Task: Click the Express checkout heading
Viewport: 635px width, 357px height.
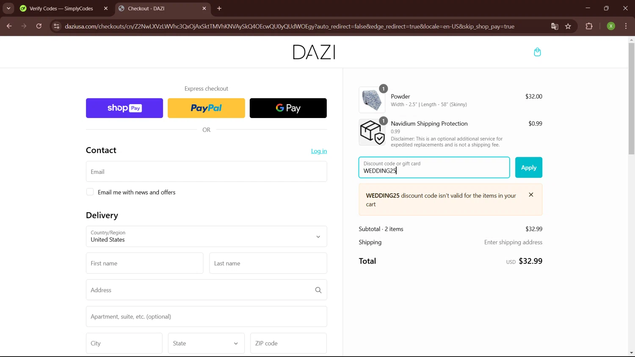Action: 206,88
